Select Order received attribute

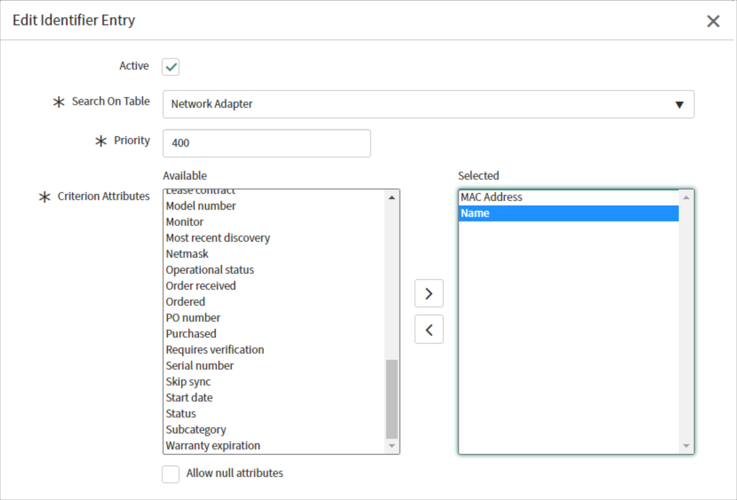tap(275, 286)
